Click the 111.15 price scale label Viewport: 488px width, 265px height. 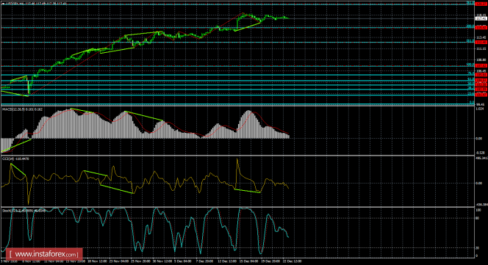[481, 49]
